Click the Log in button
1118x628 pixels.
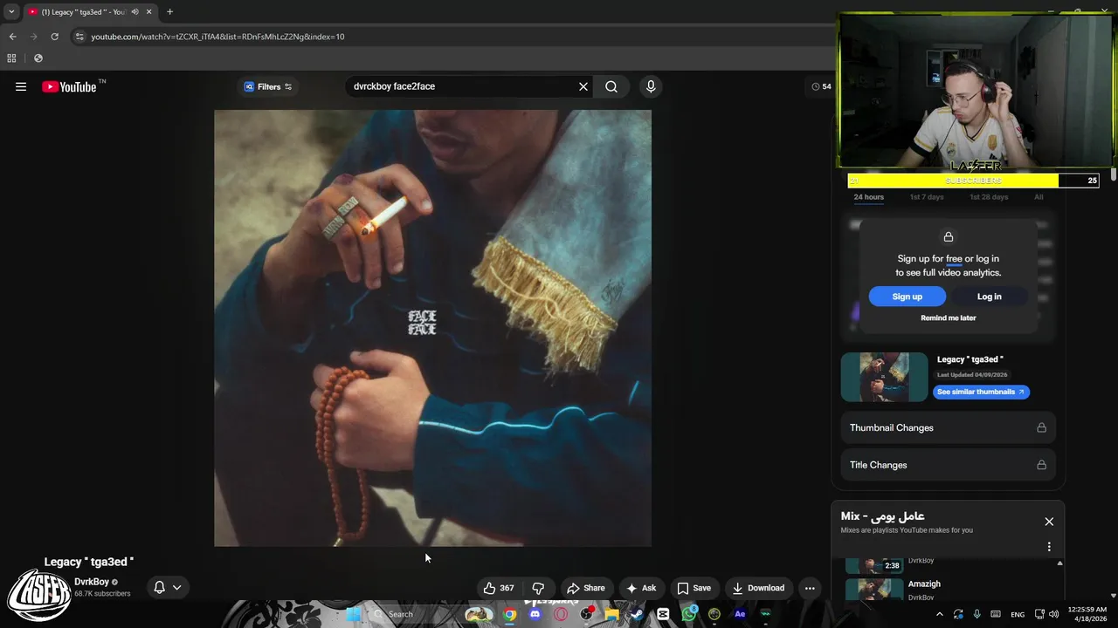point(989,297)
